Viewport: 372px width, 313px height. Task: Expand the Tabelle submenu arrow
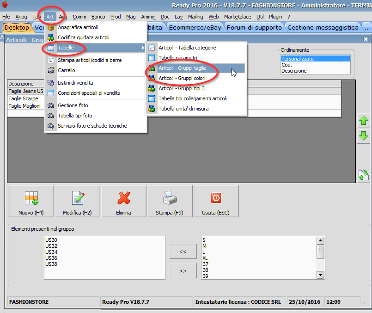143,48
